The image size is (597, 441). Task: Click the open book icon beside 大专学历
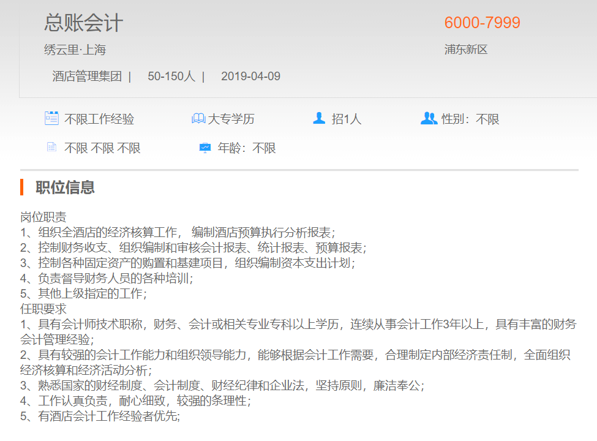(198, 119)
